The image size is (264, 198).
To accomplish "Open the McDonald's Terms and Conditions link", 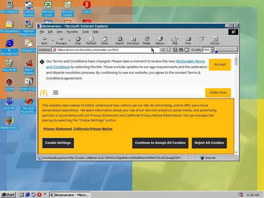I will [191, 61].
